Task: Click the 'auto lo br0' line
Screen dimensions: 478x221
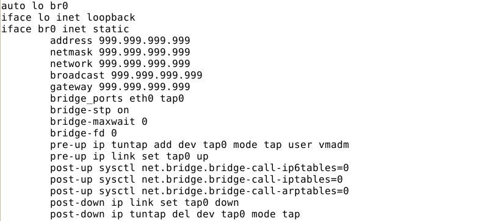Action: [35, 5]
